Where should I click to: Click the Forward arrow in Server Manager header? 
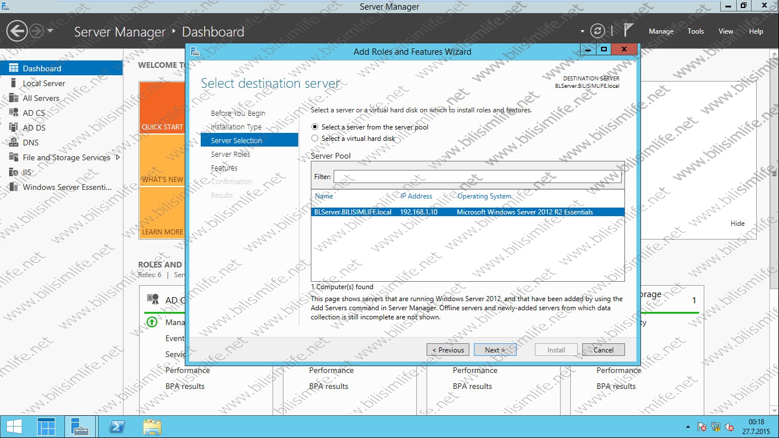pyautogui.click(x=36, y=31)
